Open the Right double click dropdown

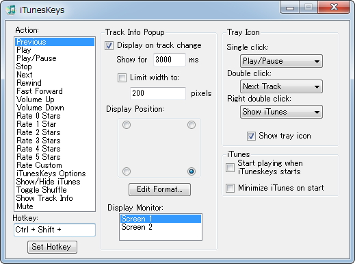point(281,112)
